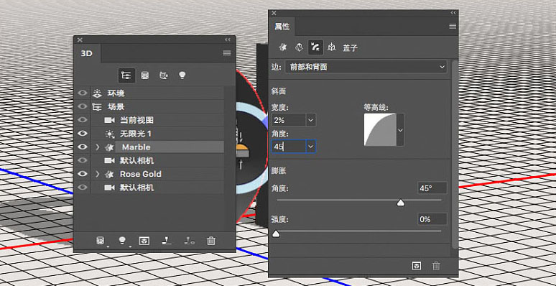The height and width of the screenshot is (286, 556).
Task: Filter 3D panel by materials
Action: click(x=164, y=75)
